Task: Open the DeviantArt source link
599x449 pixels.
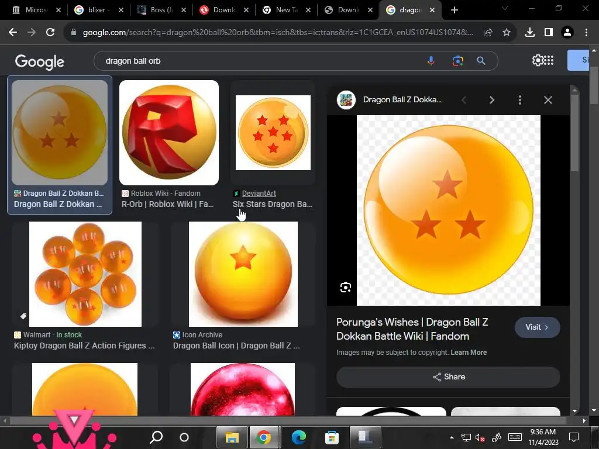Action: (259, 193)
